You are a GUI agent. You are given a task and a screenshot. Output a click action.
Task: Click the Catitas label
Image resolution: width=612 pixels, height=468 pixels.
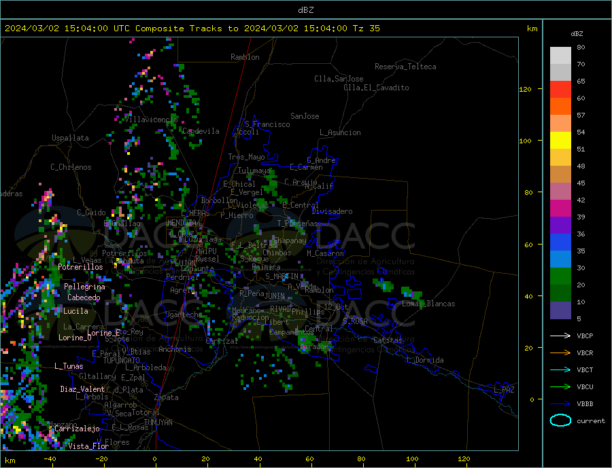tap(388, 340)
